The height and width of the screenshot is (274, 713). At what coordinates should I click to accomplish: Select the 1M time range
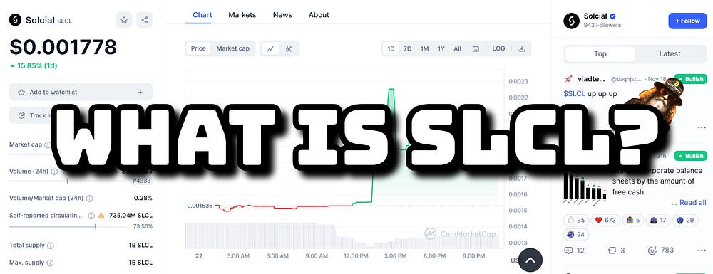coord(424,48)
